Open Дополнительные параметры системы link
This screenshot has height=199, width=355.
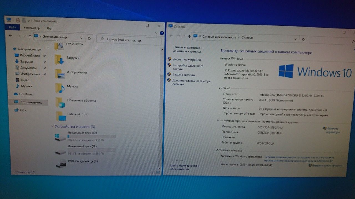tap(192, 82)
